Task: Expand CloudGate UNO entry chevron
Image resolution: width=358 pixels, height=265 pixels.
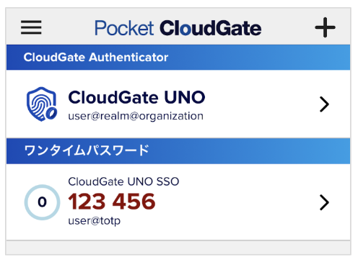Action: pos(324,104)
